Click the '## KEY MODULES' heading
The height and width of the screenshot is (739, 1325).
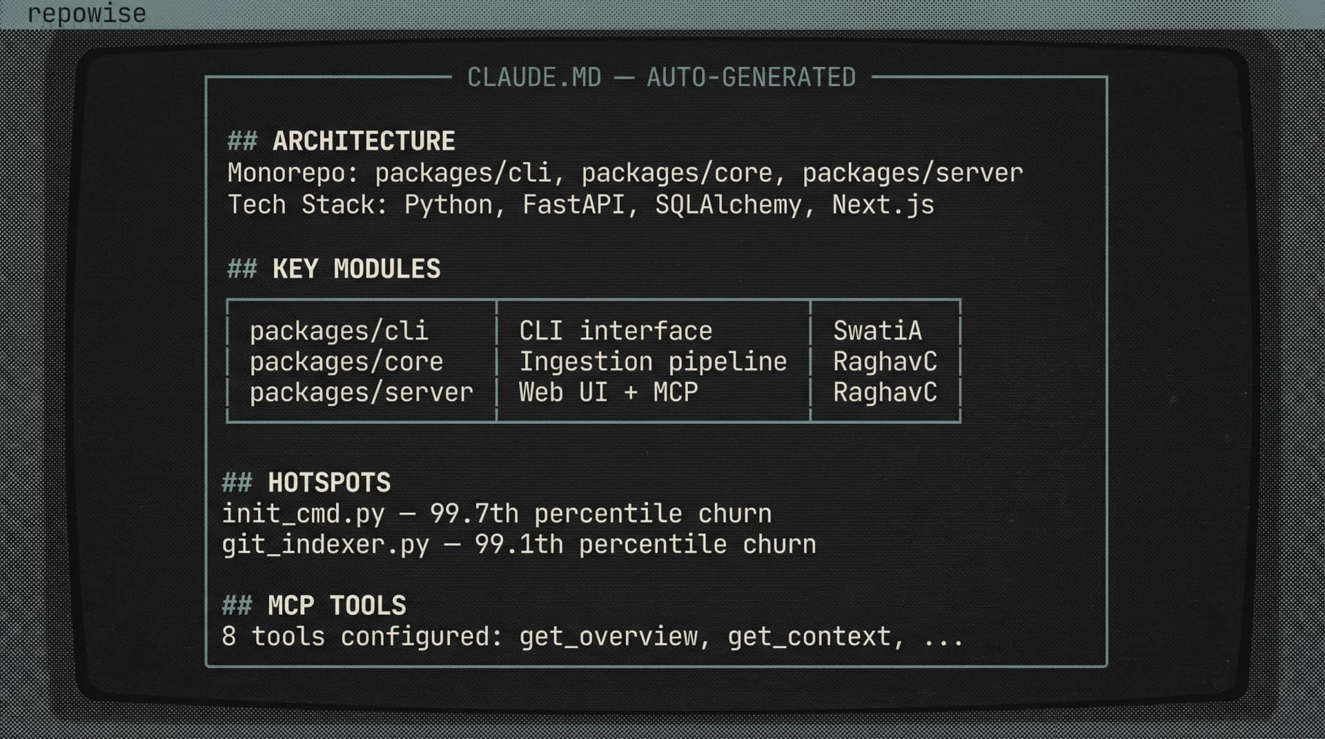pyautogui.click(x=333, y=269)
